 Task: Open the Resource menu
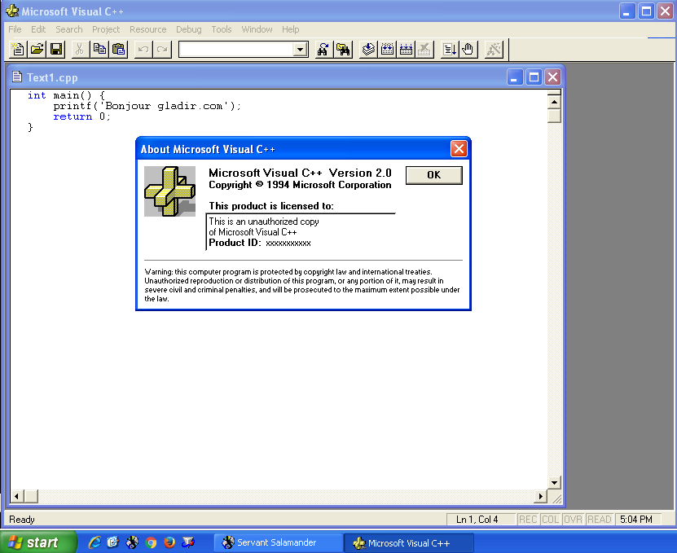pyautogui.click(x=148, y=29)
